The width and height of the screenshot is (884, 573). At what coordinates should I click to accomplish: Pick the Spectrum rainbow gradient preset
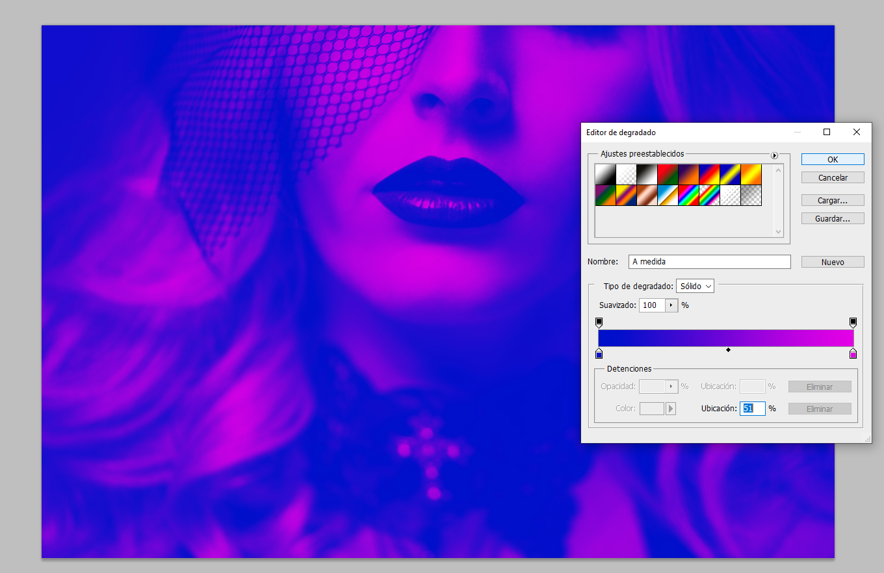tap(688, 194)
